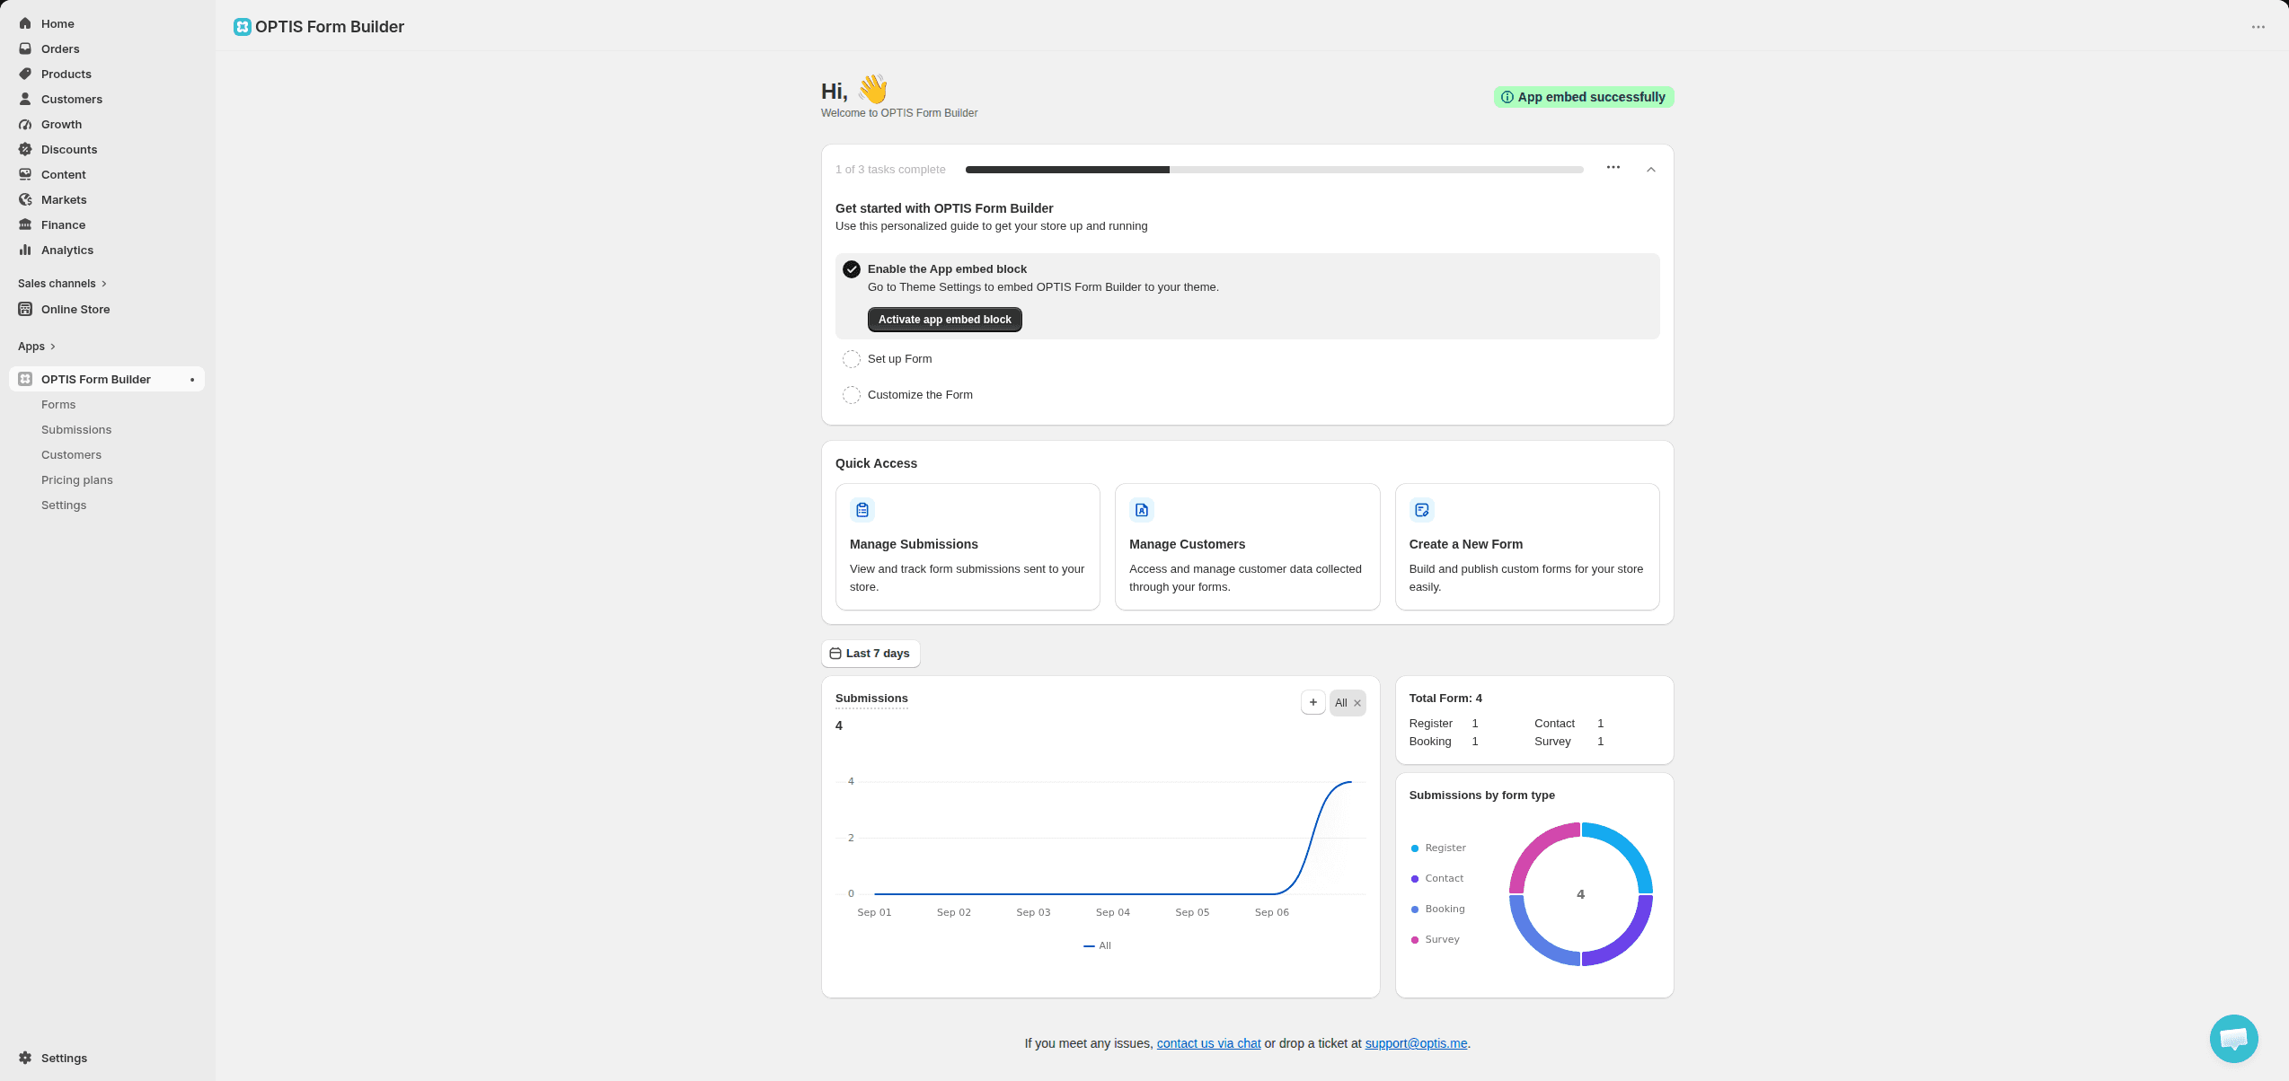Click the OPTIS Form Builder sidebar app icon
2289x1081 pixels.
pyautogui.click(x=25, y=379)
